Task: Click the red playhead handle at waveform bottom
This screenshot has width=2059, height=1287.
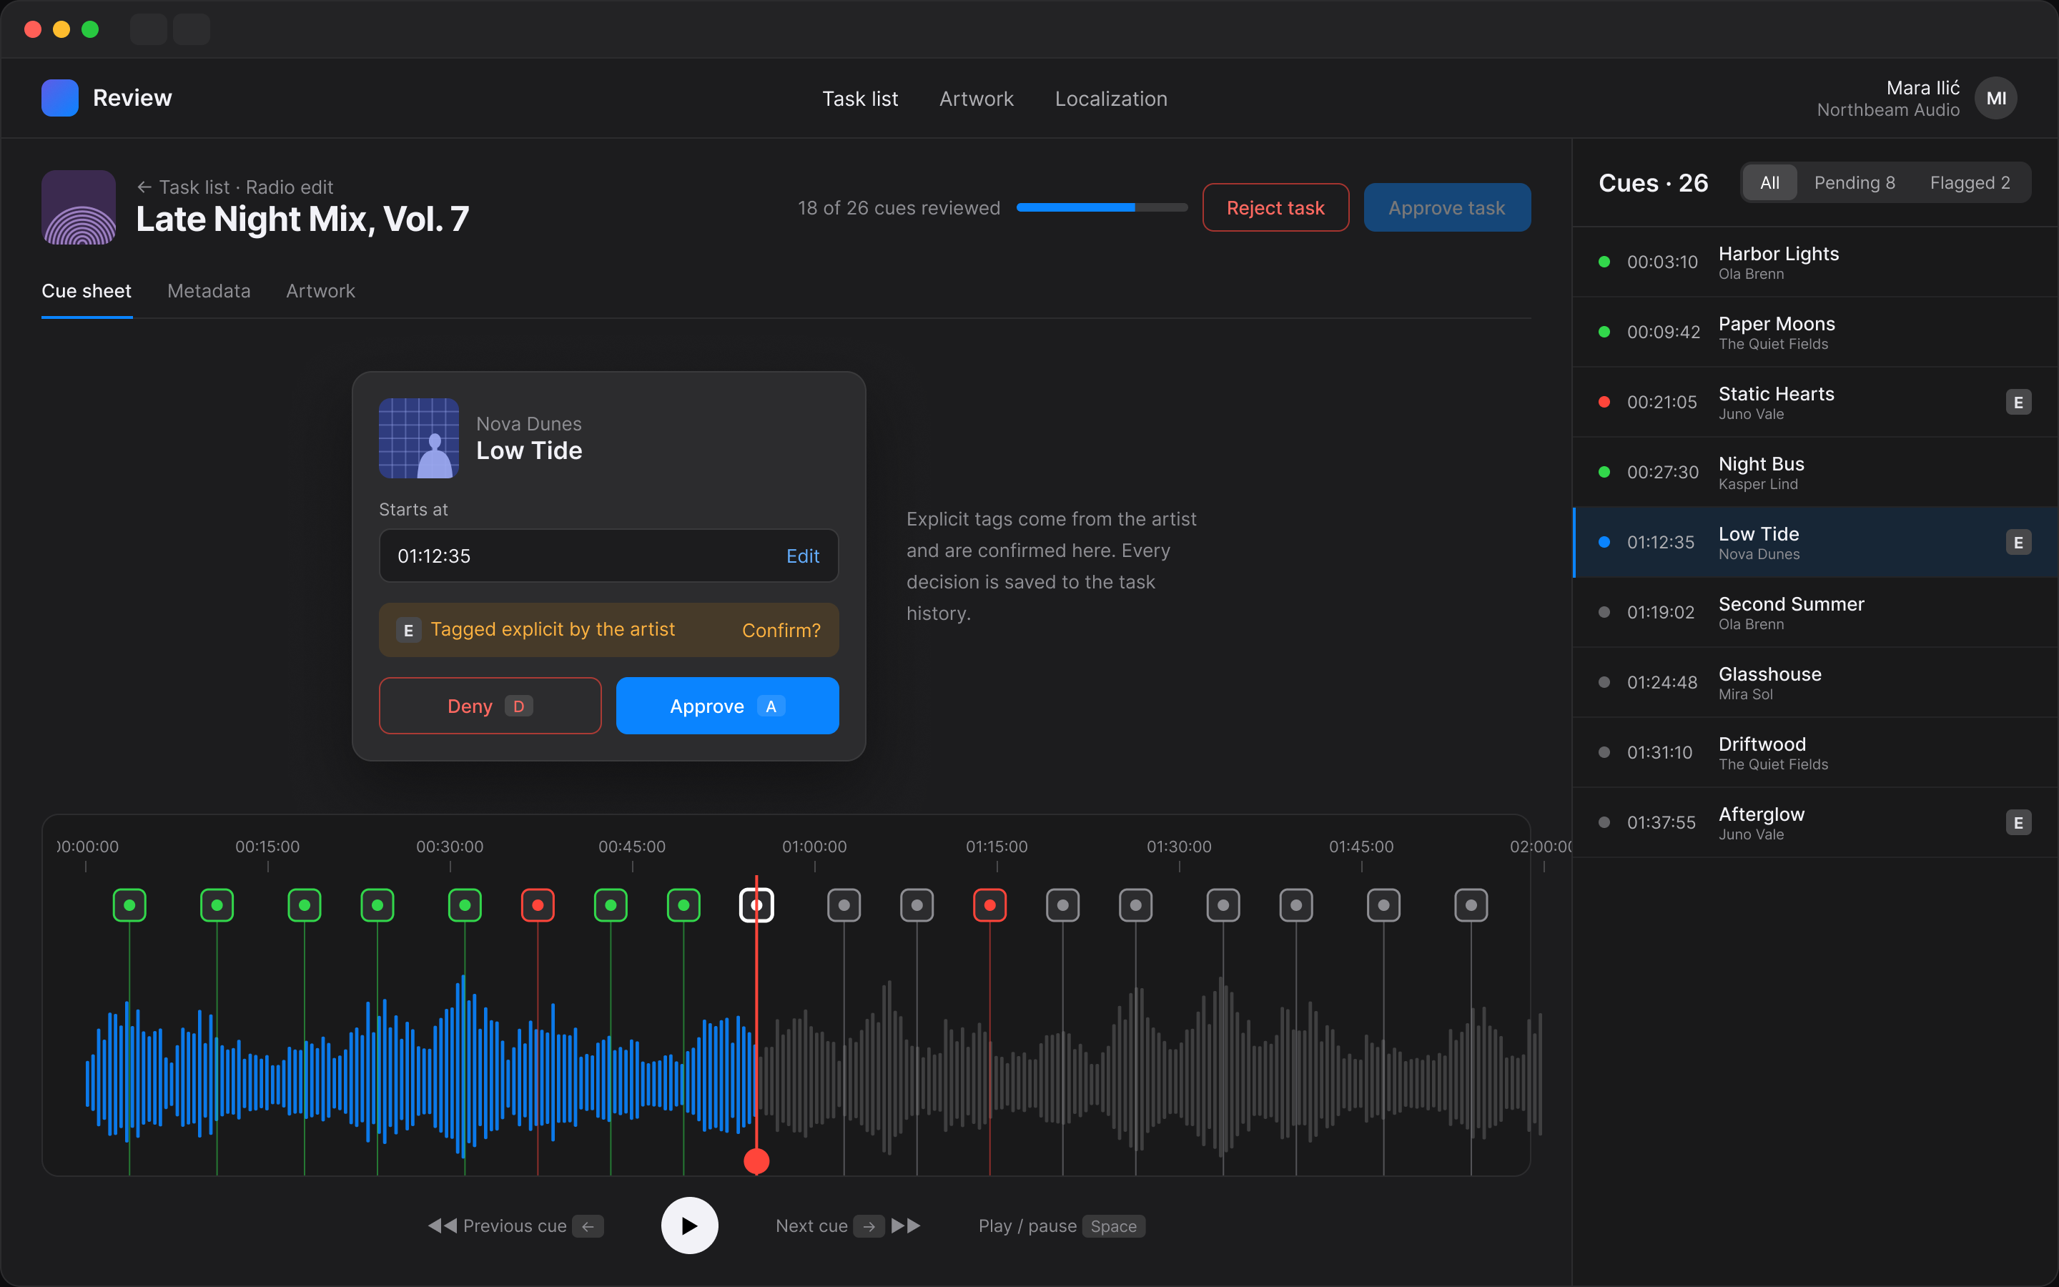Action: tap(756, 1161)
